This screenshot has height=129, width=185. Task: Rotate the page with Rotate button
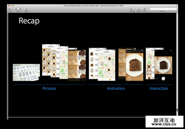[139, 9]
